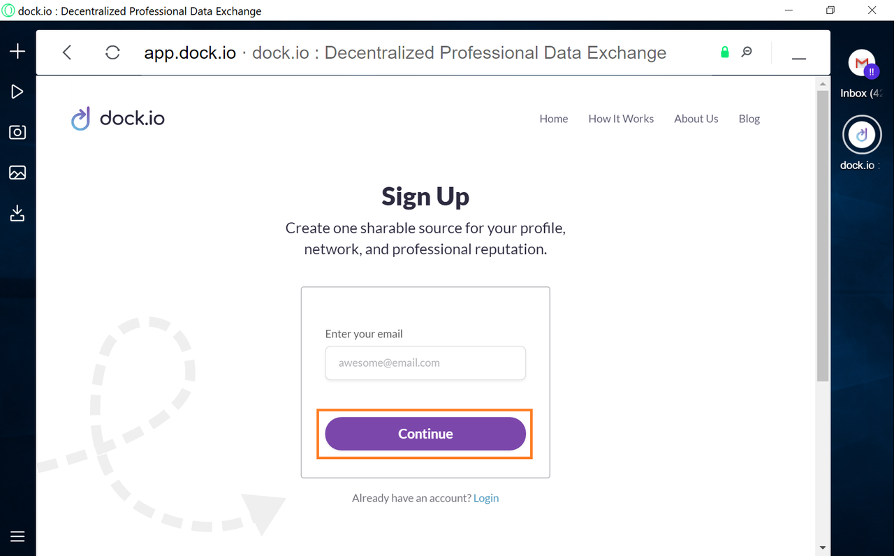Click the Login link below the form
Image resolution: width=894 pixels, height=556 pixels.
pos(486,498)
